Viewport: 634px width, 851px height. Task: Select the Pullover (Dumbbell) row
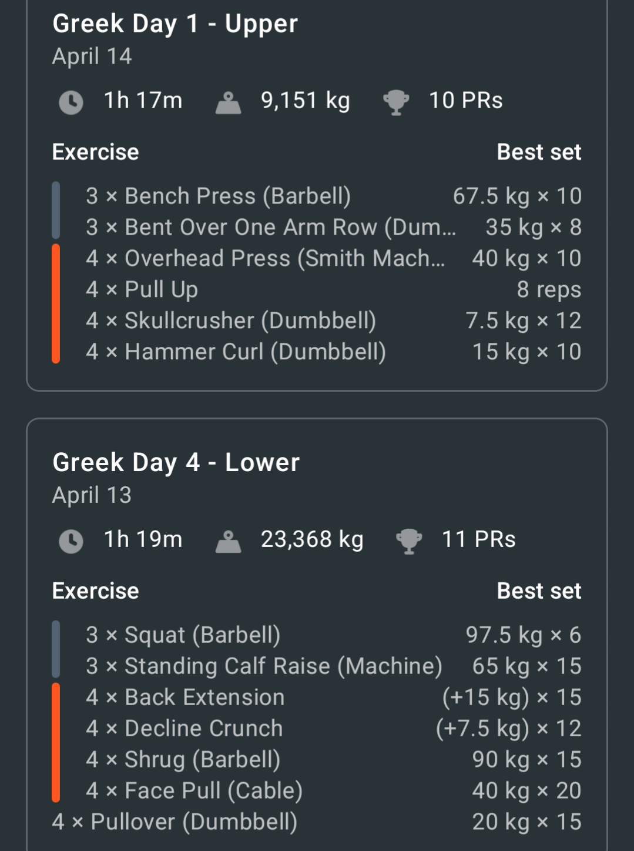pos(317,822)
